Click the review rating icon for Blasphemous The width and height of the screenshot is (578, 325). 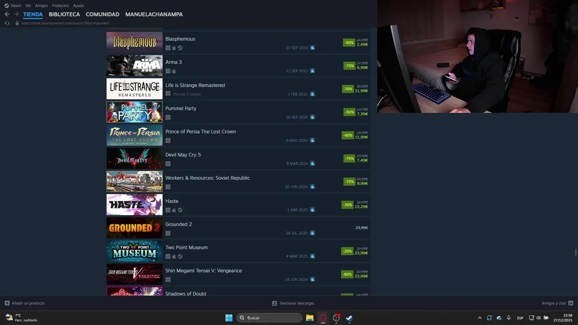312,47
